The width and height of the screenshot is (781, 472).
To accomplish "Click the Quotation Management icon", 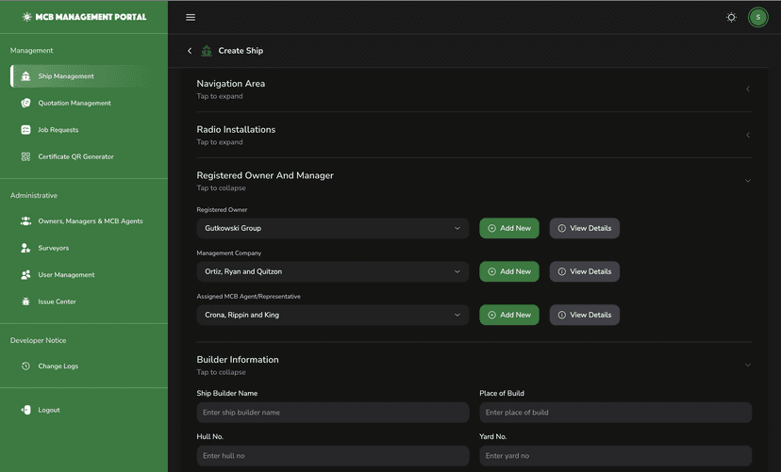I will coord(25,103).
